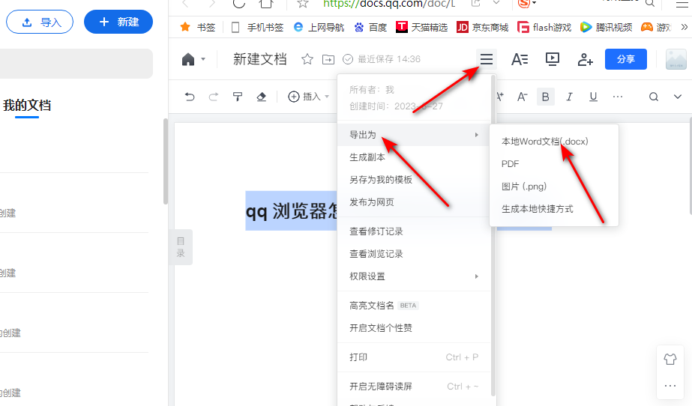Select 开启无障碍读屏 menu item

(x=414, y=387)
